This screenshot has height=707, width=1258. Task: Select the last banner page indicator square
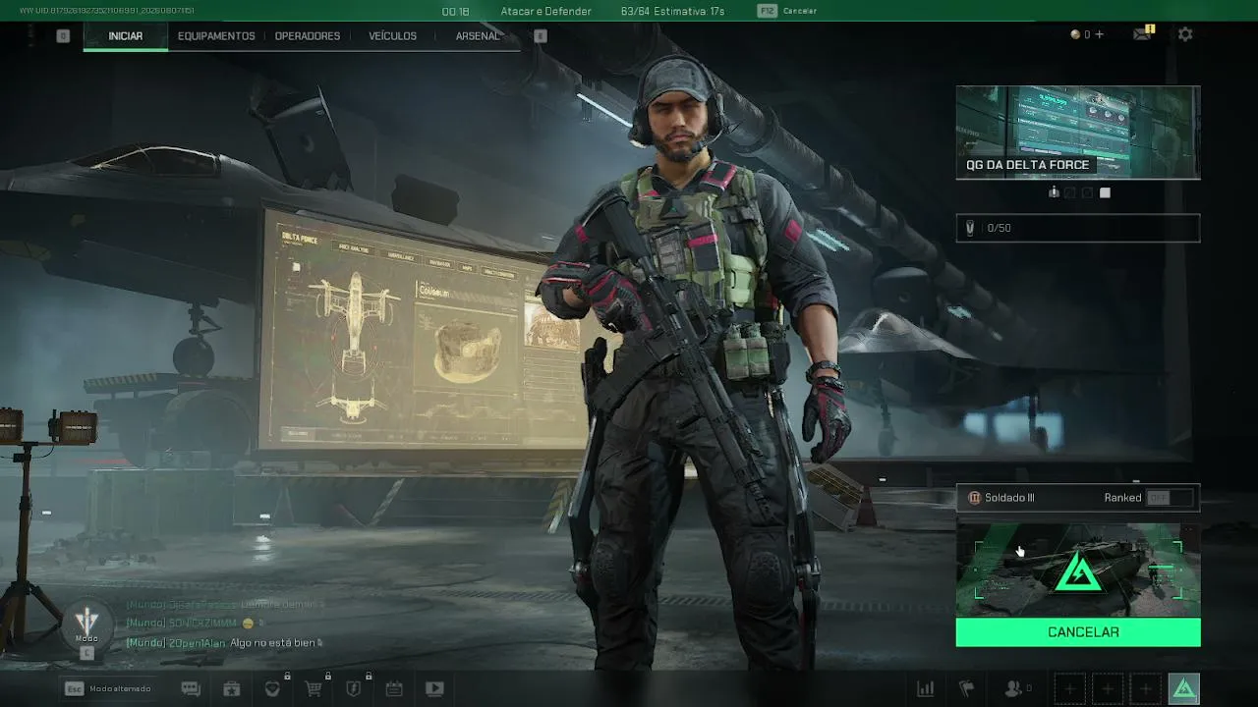1105,192
